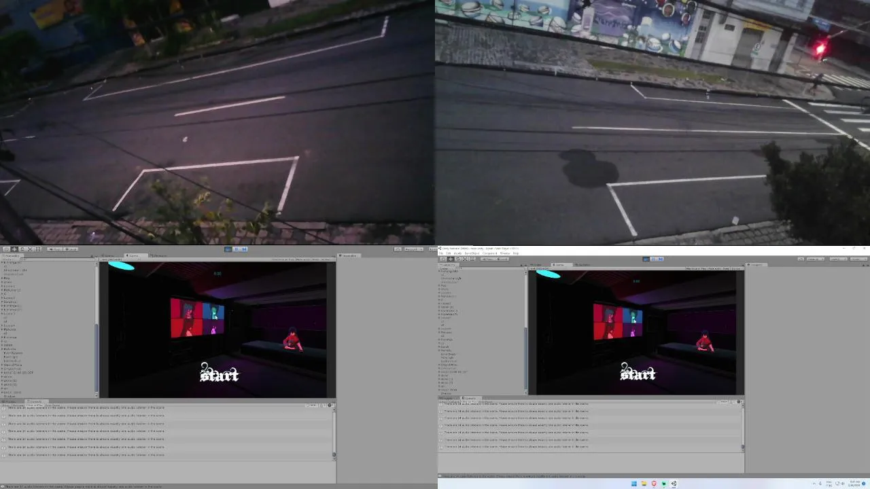The width and height of the screenshot is (870, 489).
Task: Step one frame in left Unity window
Action: tap(243, 249)
